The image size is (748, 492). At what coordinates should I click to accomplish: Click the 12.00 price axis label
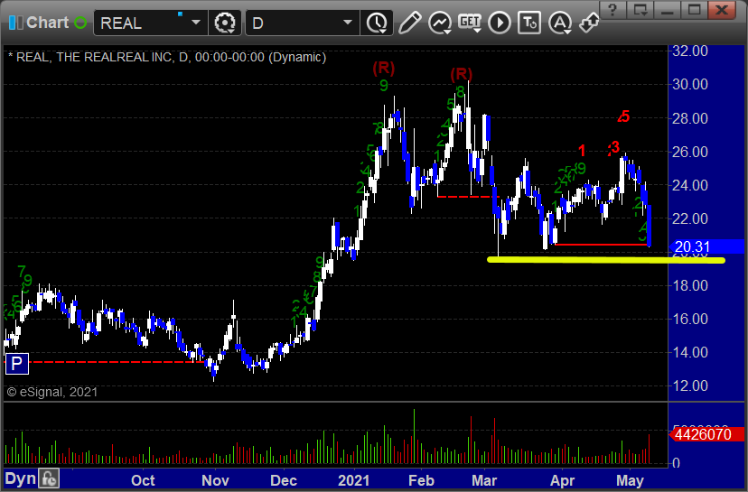(x=690, y=385)
